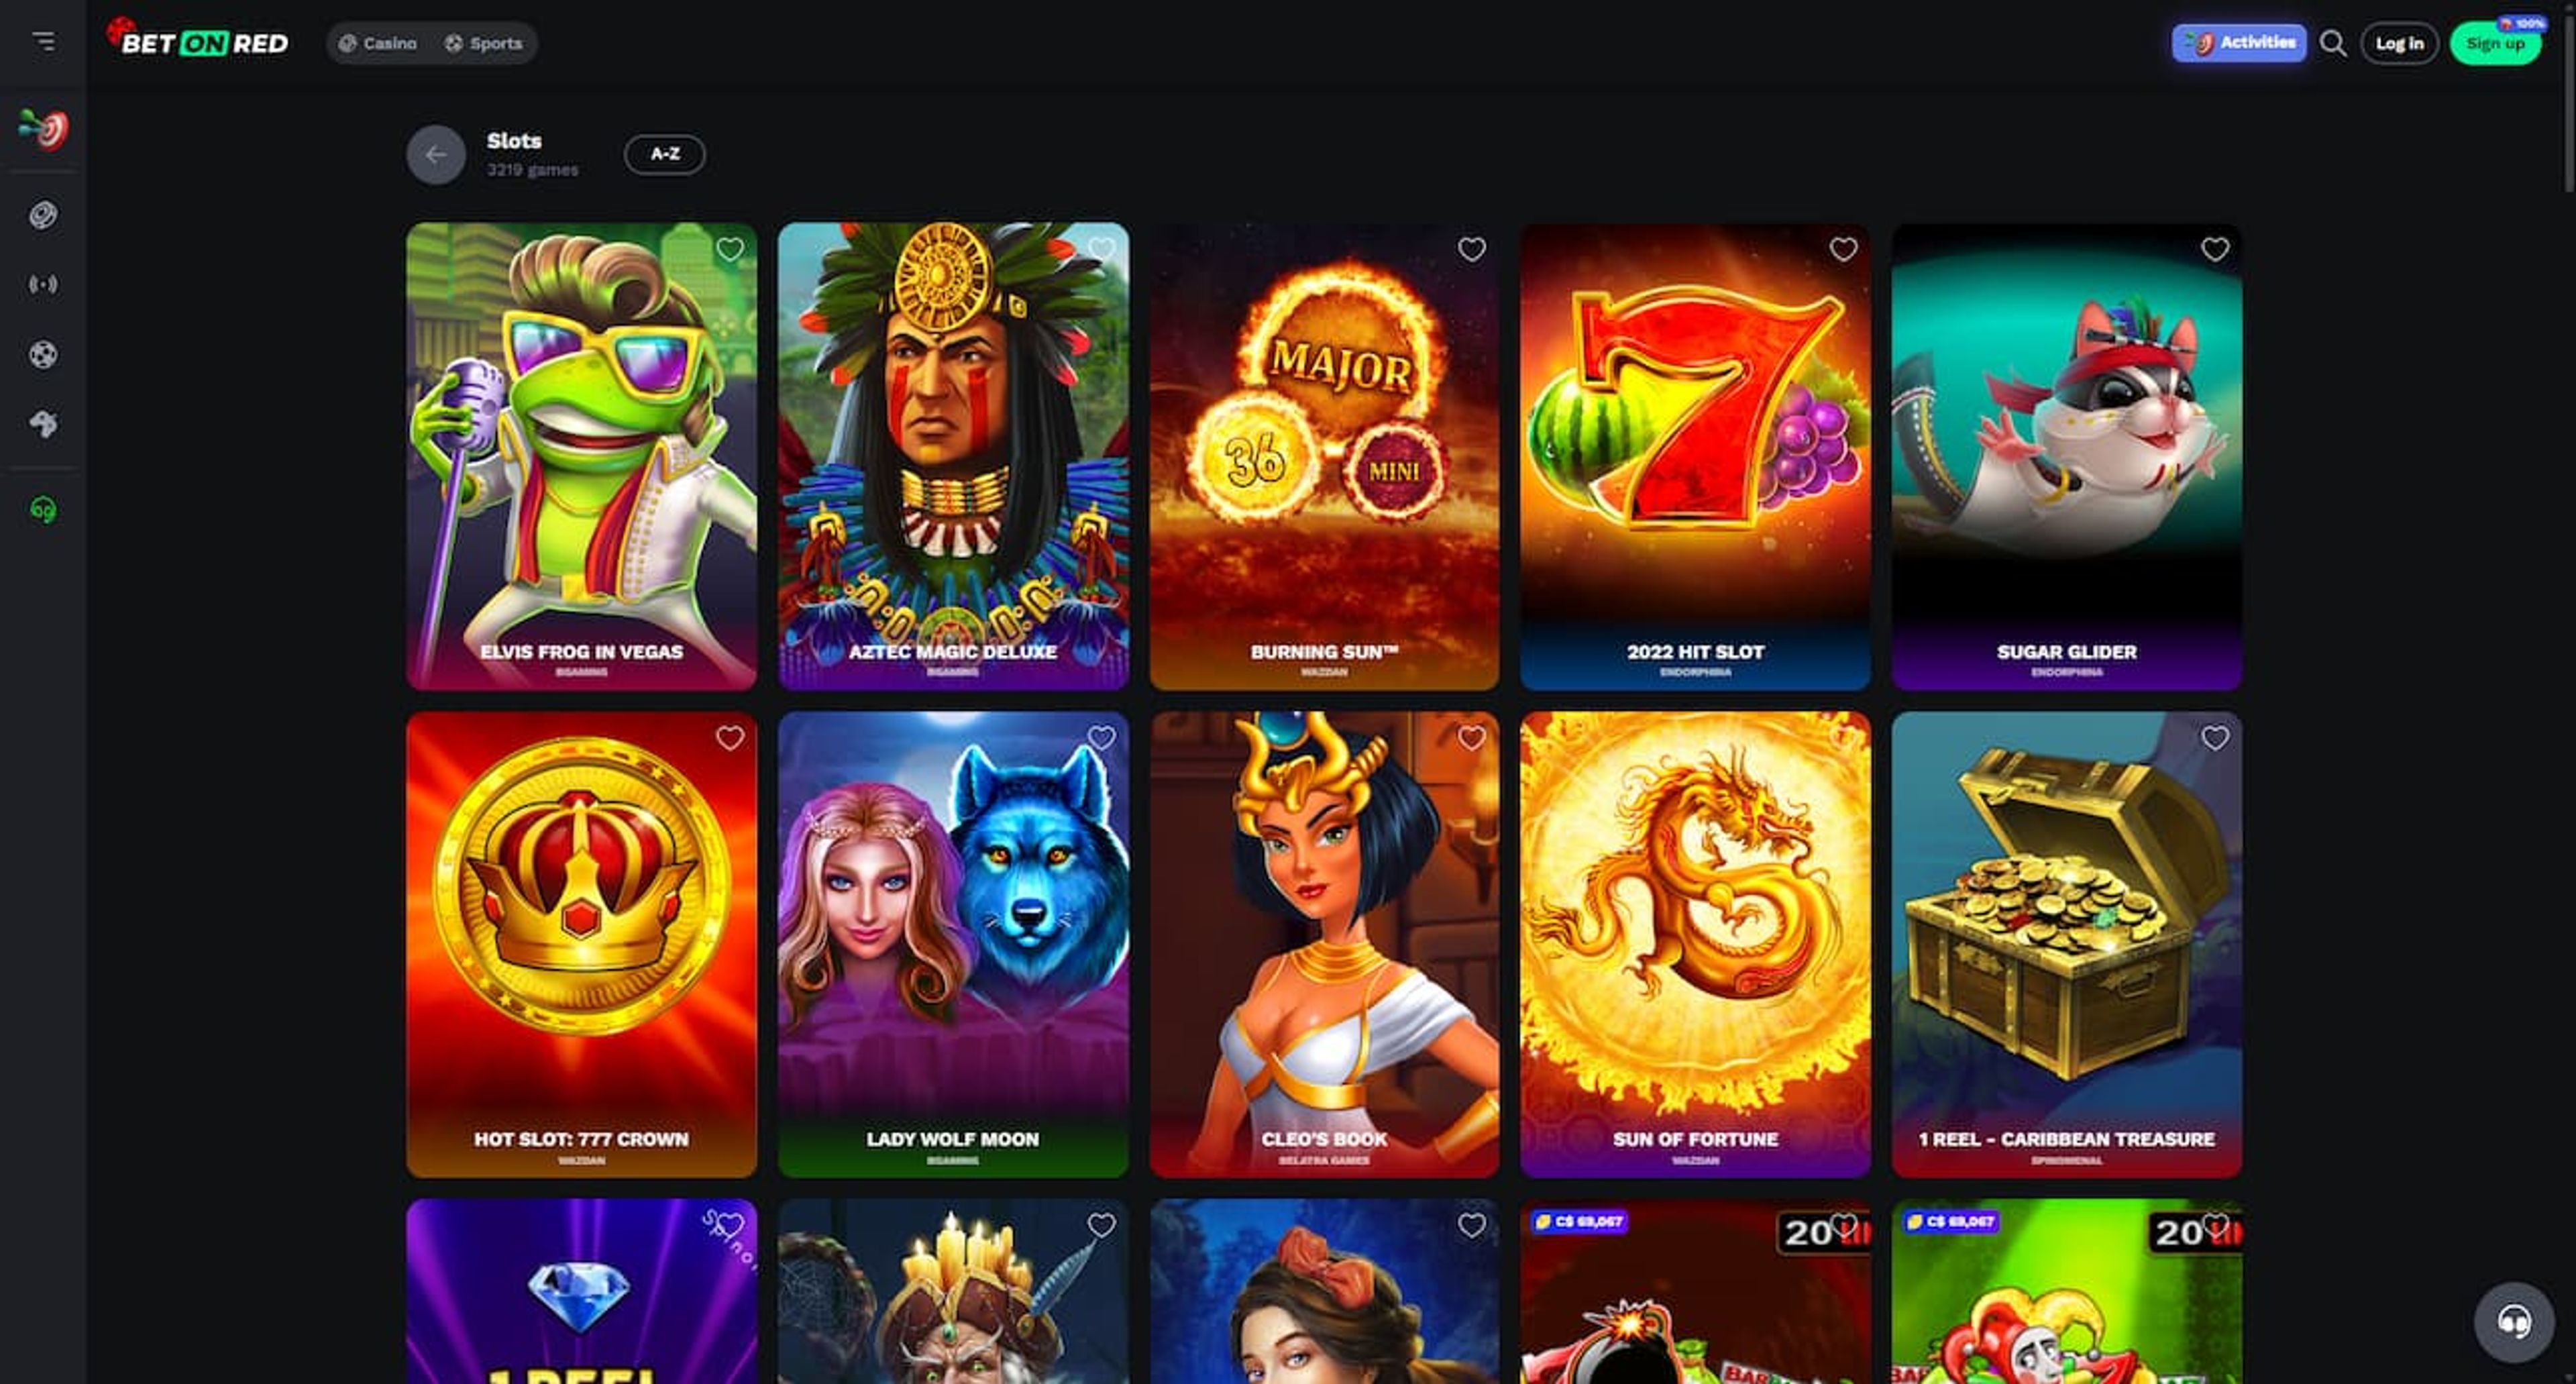
Task: Launch the Lady Wolf Moon game thumbnail
Action: (x=953, y=944)
